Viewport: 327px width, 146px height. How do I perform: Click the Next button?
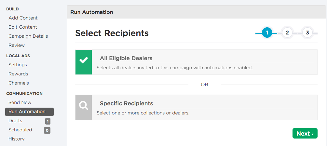305,134
